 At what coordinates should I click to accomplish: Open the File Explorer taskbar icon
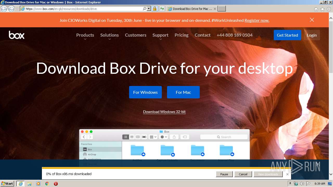tap(29, 184)
